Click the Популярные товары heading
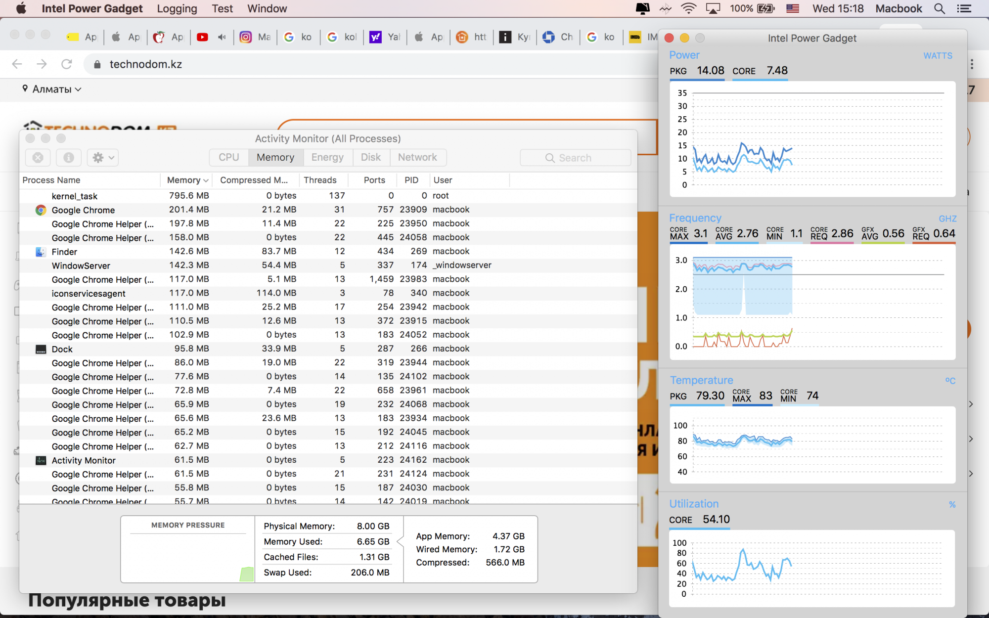The width and height of the screenshot is (989, 618). [127, 600]
